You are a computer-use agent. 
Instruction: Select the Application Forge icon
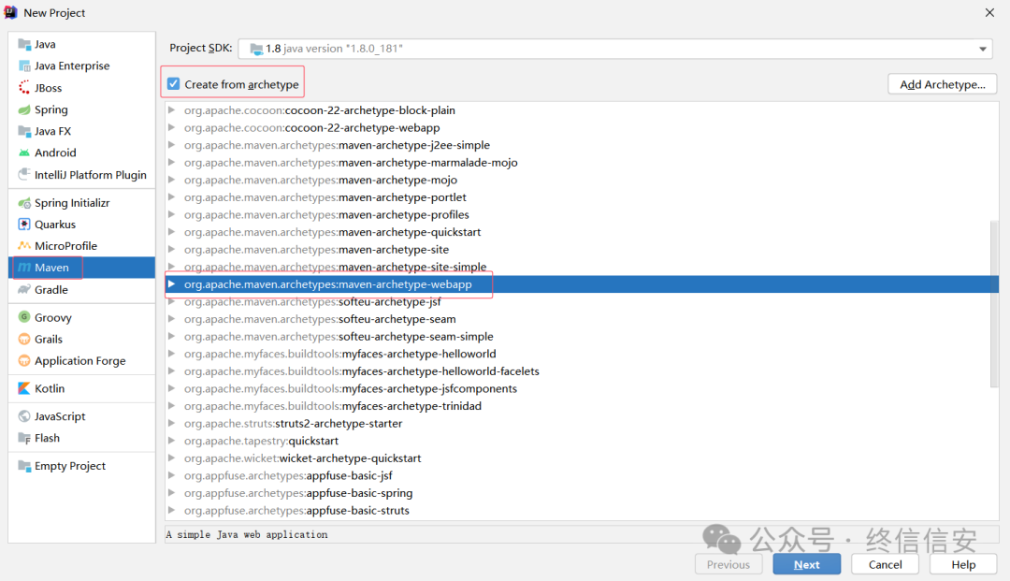(x=24, y=361)
